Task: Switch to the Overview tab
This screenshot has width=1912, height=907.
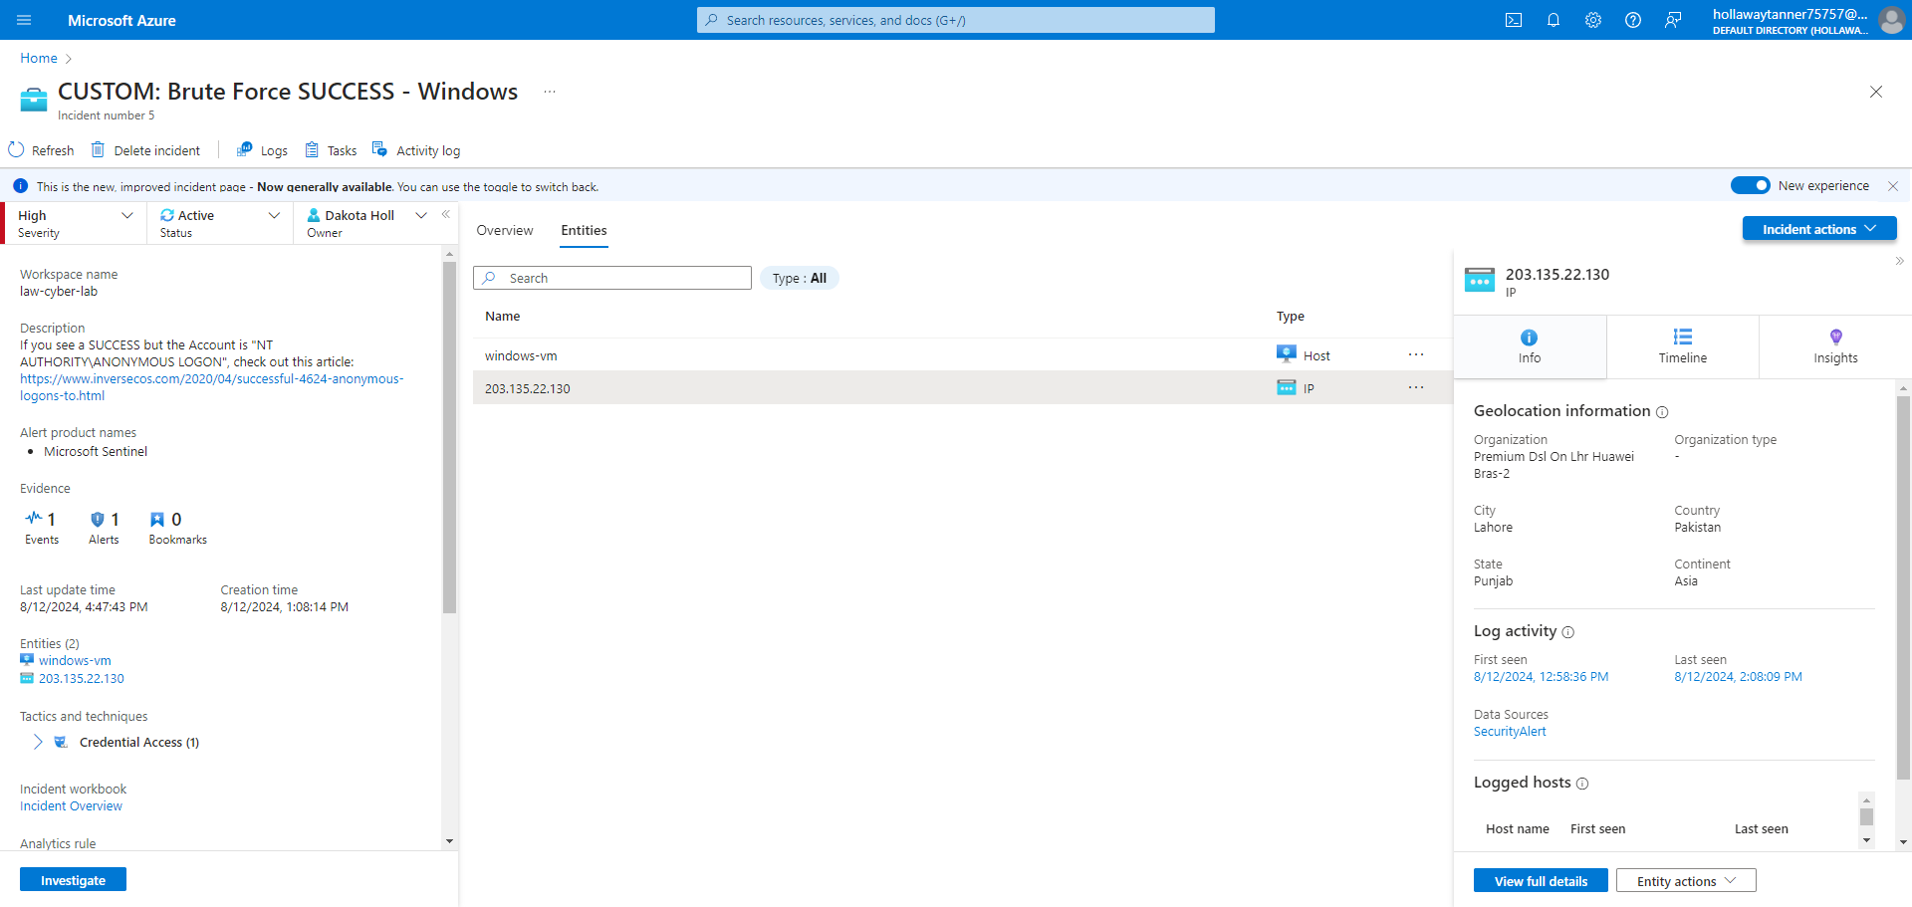Action: click(x=505, y=230)
